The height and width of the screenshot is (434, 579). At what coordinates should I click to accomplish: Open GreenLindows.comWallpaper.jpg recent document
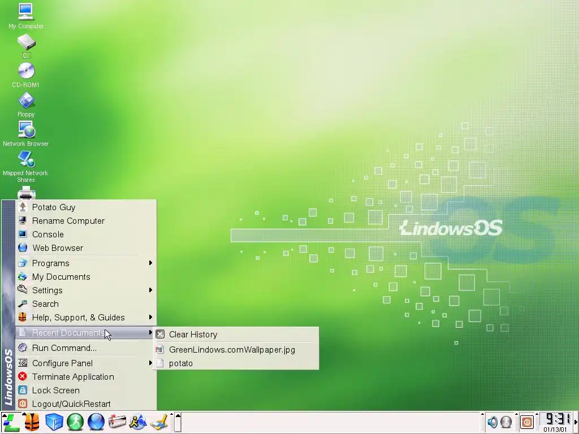coord(236,350)
